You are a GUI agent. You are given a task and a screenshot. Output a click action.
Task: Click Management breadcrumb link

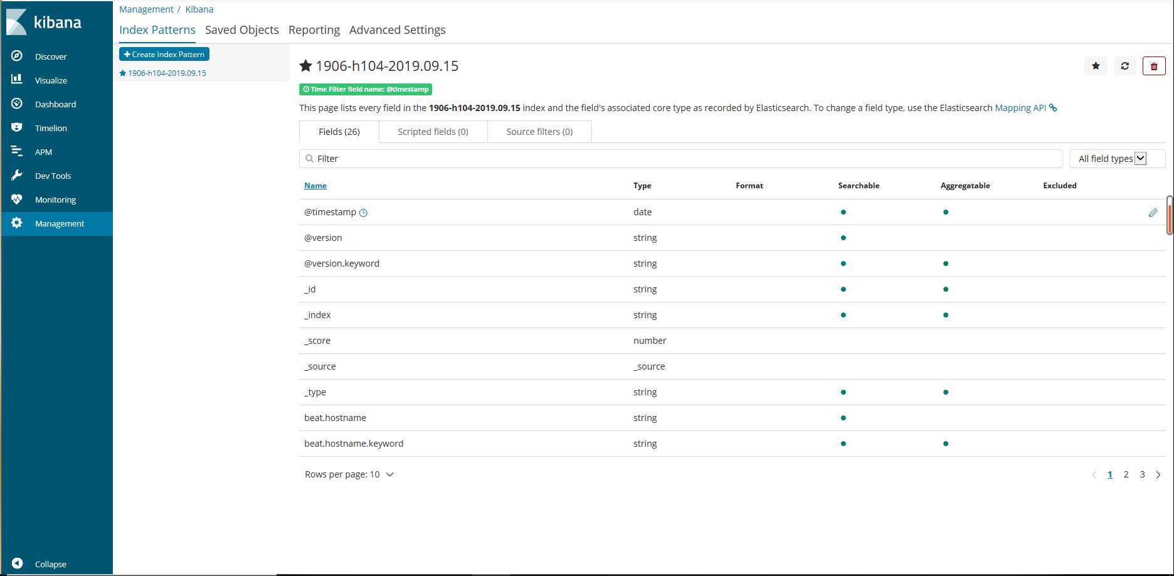pos(146,9)
